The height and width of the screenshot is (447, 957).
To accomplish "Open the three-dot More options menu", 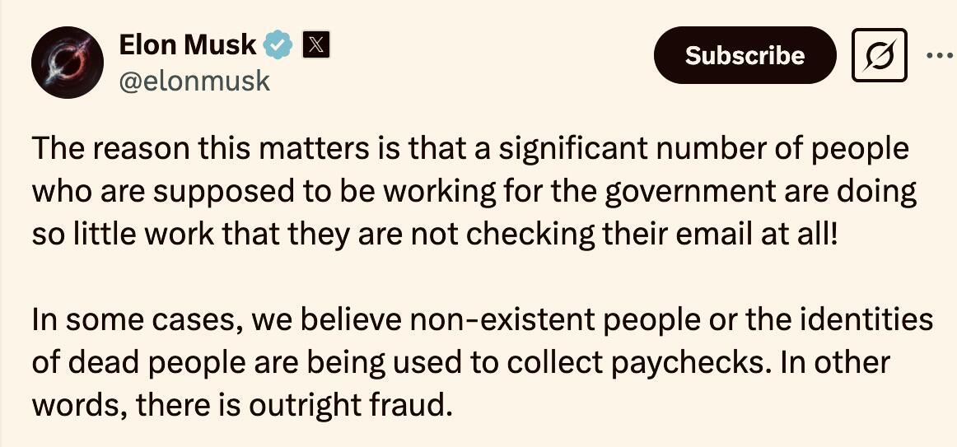I will pos(938,55).
